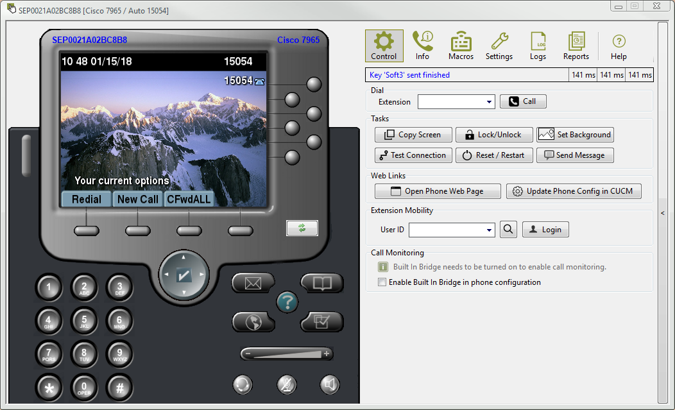Click Open Phone Web Page
Viewport: 675px width, 410px height.
tap(438, 191)
